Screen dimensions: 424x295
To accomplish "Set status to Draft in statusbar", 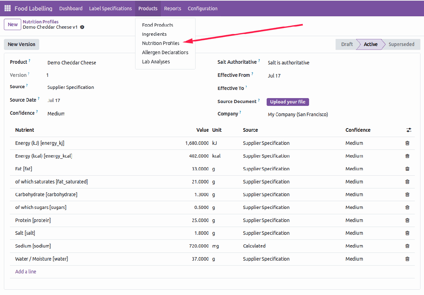I will [347, 44].
